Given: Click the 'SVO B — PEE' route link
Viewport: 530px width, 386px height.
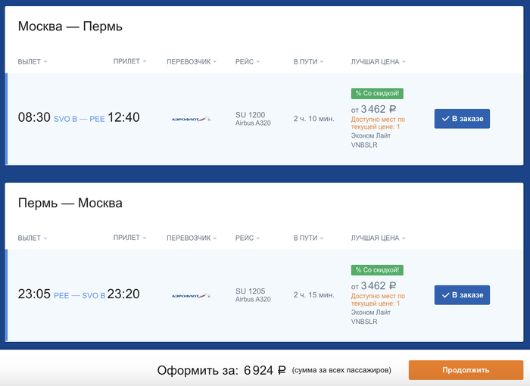Looking at the screenshot, I should [79, 119].
